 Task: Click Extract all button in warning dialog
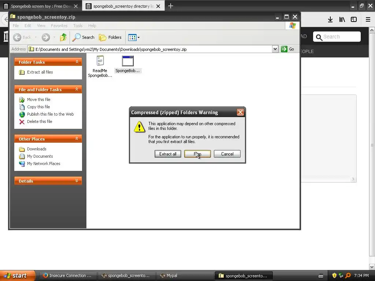168,154
